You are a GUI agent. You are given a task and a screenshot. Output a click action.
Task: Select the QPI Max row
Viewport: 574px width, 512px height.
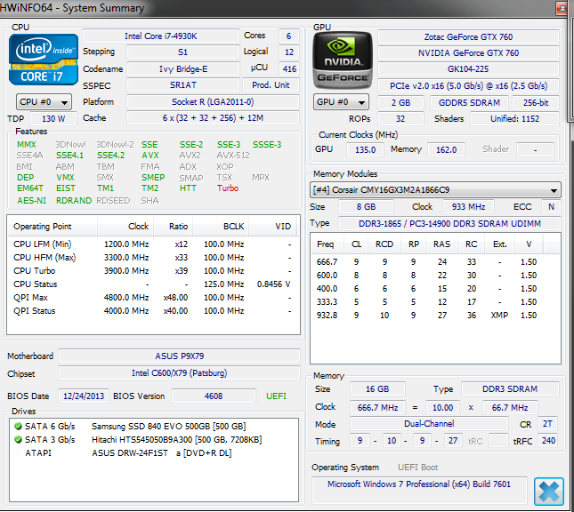point(153,298)
